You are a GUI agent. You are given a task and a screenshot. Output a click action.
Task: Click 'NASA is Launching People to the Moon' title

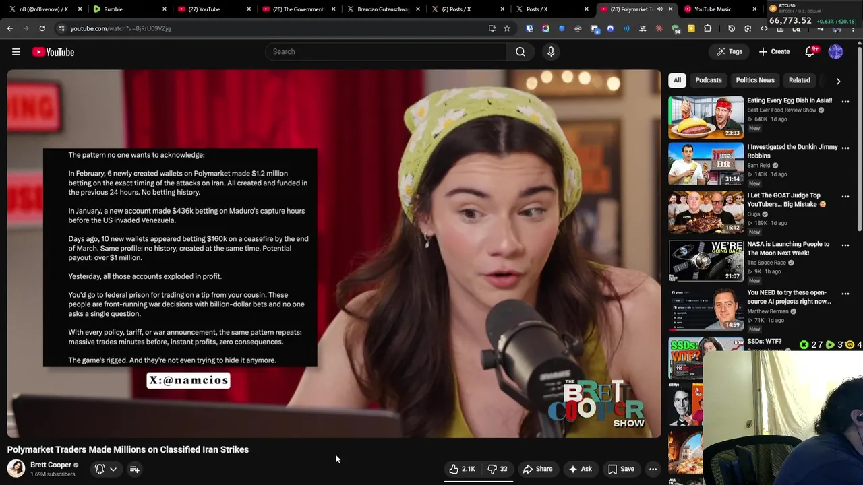click(x=788, y=249)
